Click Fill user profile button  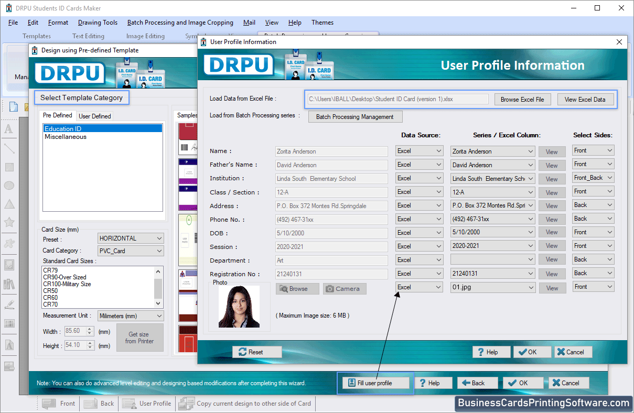pos(375,383)
